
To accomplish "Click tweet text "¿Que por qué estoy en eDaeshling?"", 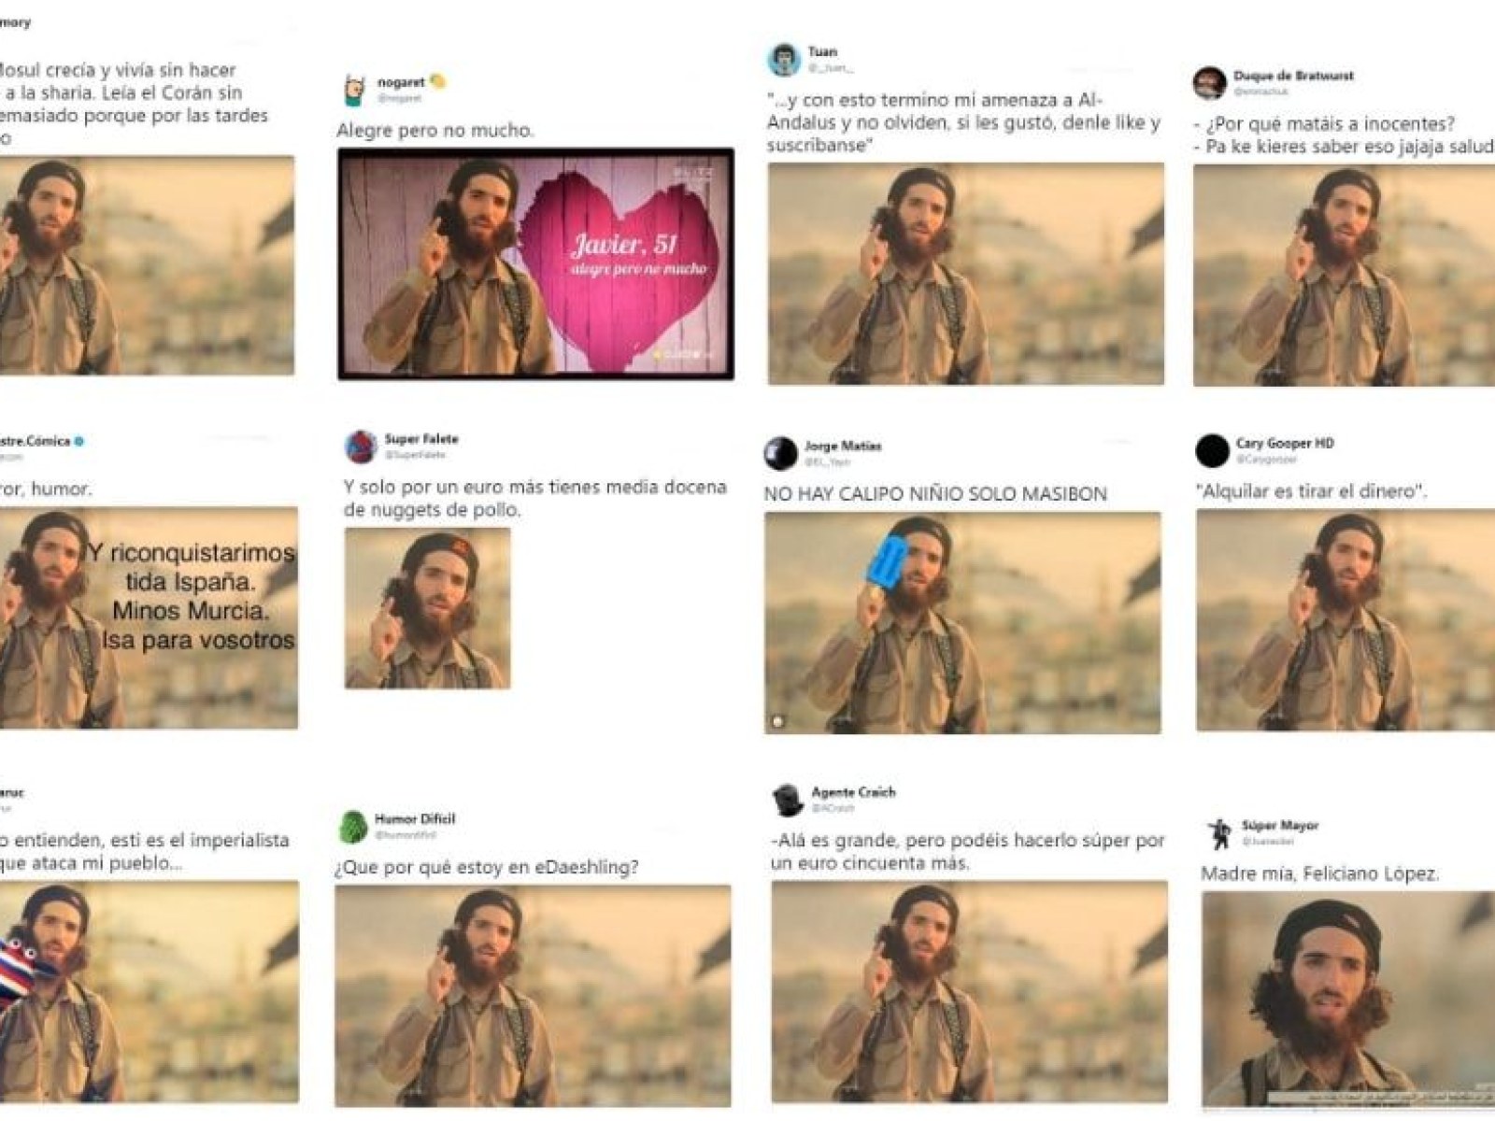I will [486, 867].
